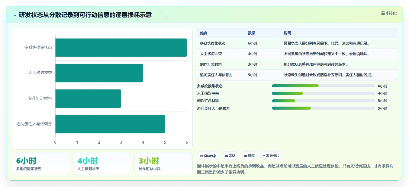Screen dimensions: 409x187
Task: Click the 制作汇总材料 bar in chart
Action: (88, 98)
